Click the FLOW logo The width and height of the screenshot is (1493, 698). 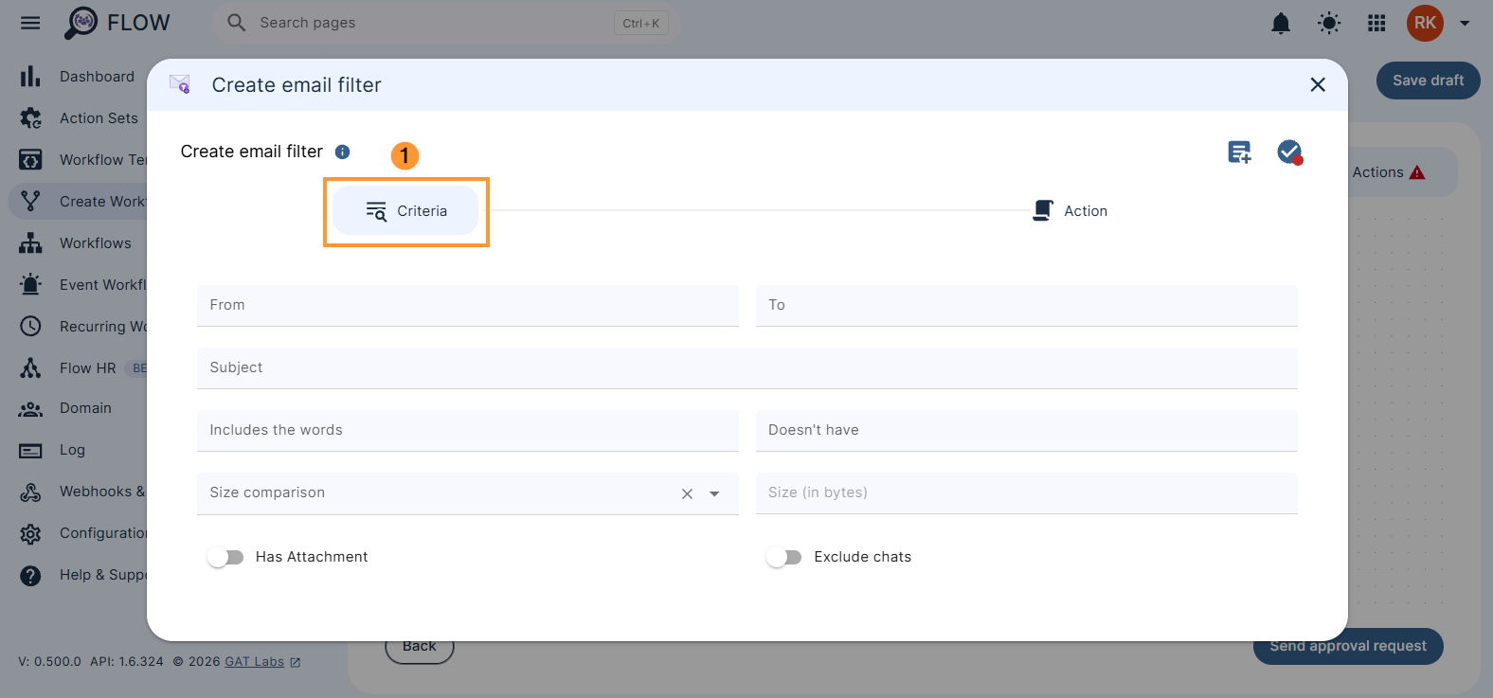pyautogui.click(x=117, y=23)
